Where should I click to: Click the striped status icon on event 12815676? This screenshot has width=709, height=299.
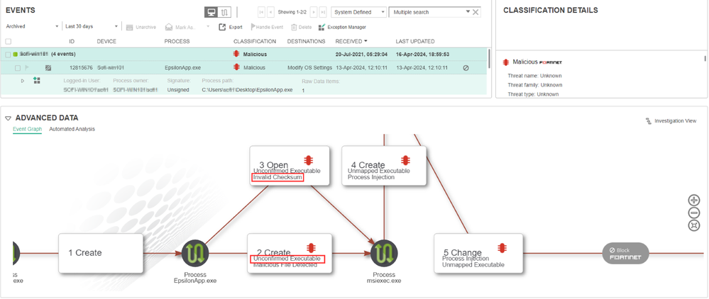[48, 68]
